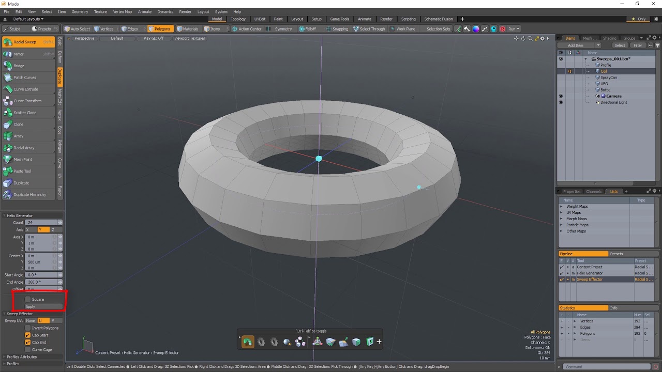Image resolution: width=662 pixels, height=372 pixels.
Task: Activate the Clone tool
Action: point(28,124)
